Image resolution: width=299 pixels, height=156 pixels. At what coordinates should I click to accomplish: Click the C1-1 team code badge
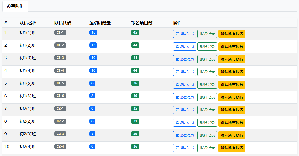click(60, 32)
